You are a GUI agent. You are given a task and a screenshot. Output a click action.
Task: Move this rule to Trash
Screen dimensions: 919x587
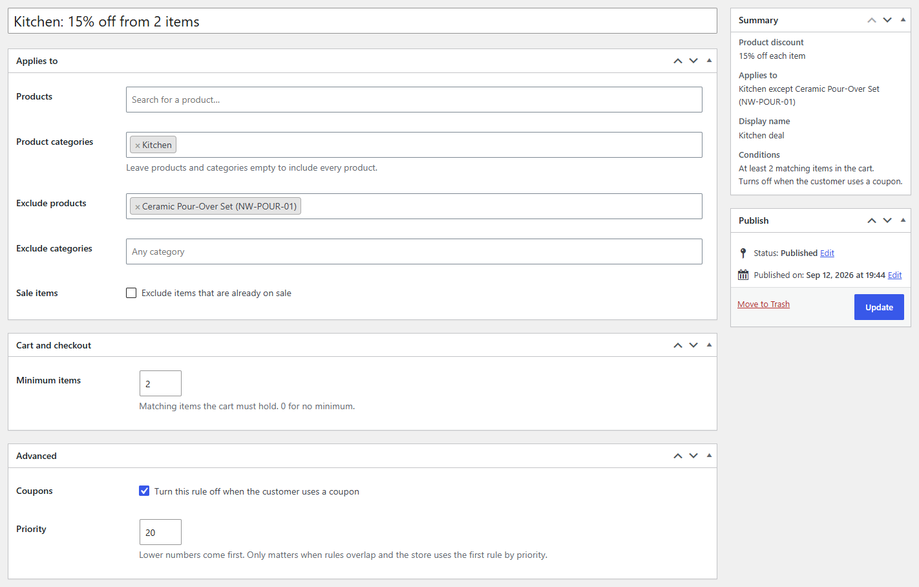point(763,304)
